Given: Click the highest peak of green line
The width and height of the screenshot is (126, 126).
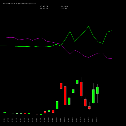Looking at the screenshot, I should pos(89,26).
